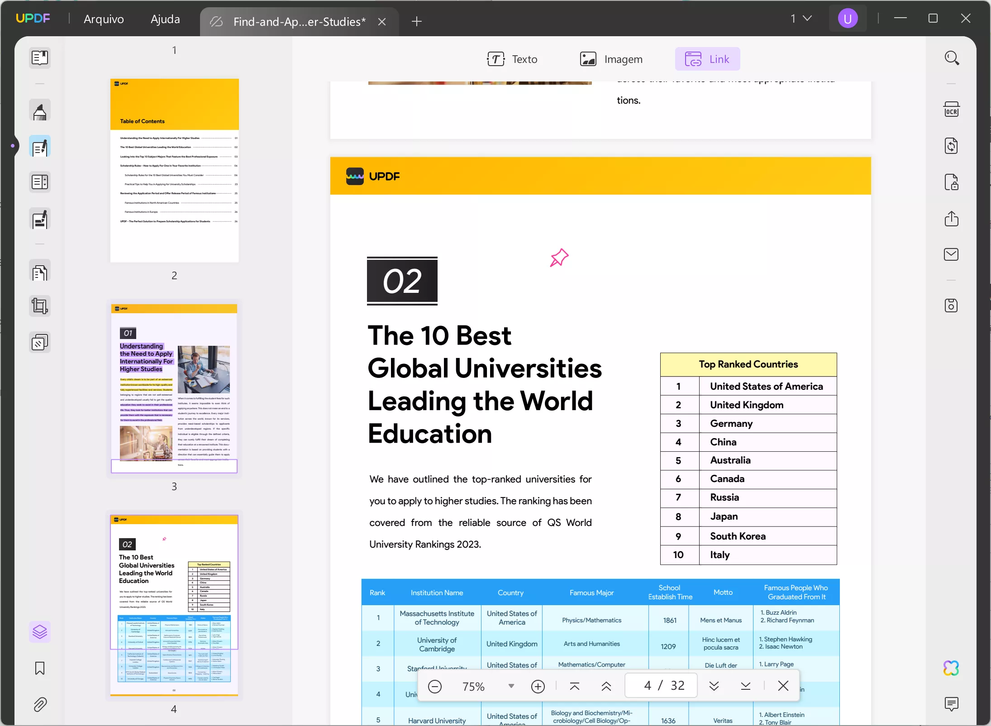Open the window count dropdown chevron
Screen dimensions: 991x726
tap(807, 19)
